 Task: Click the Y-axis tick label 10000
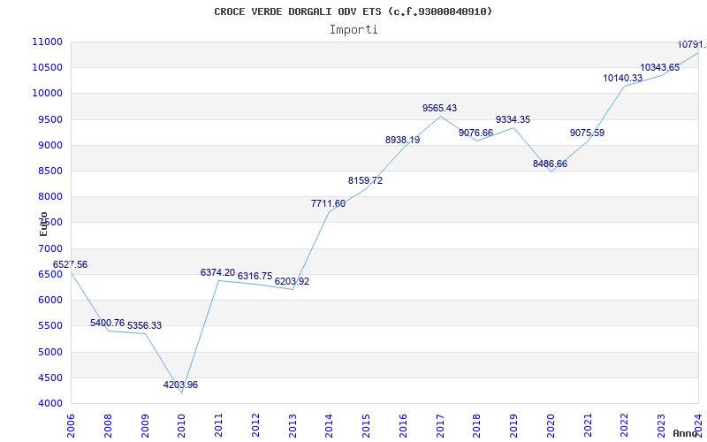click(47, 94)
